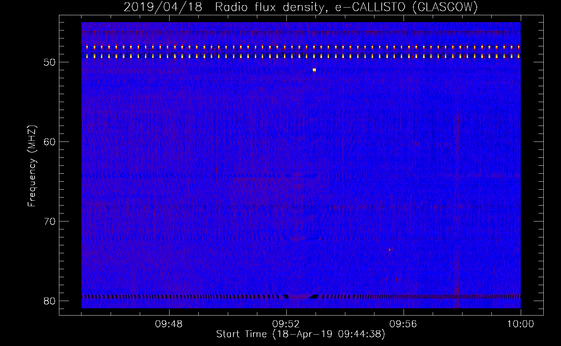The image size is (561, 346).
Task: Click the small orange spot near 73 MHz
Action: 390,249
